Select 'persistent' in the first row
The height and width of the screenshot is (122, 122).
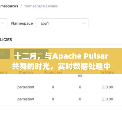pyautogui.click(x=26, y=87)
